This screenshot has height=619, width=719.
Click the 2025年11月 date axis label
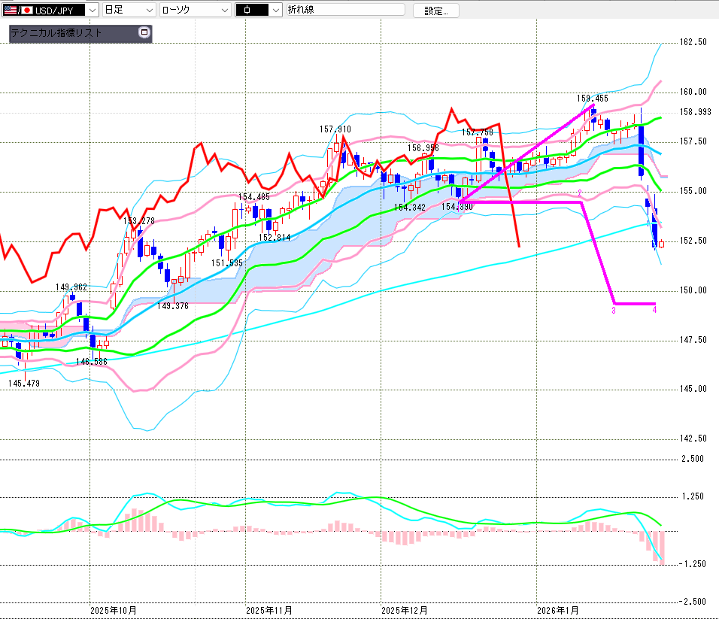(269, 610)
